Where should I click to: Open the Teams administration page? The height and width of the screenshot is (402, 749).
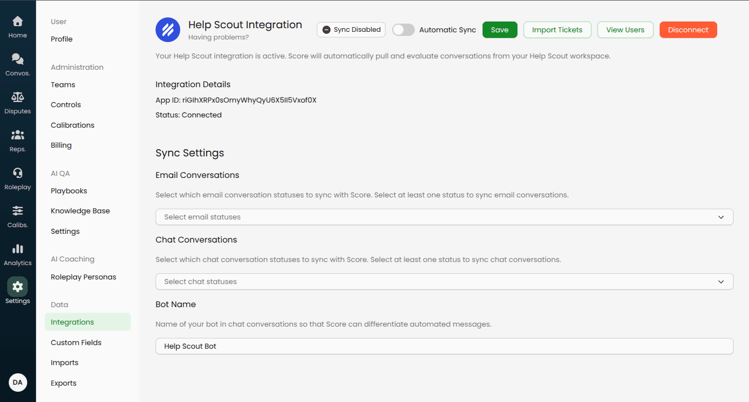click(63, 85)
